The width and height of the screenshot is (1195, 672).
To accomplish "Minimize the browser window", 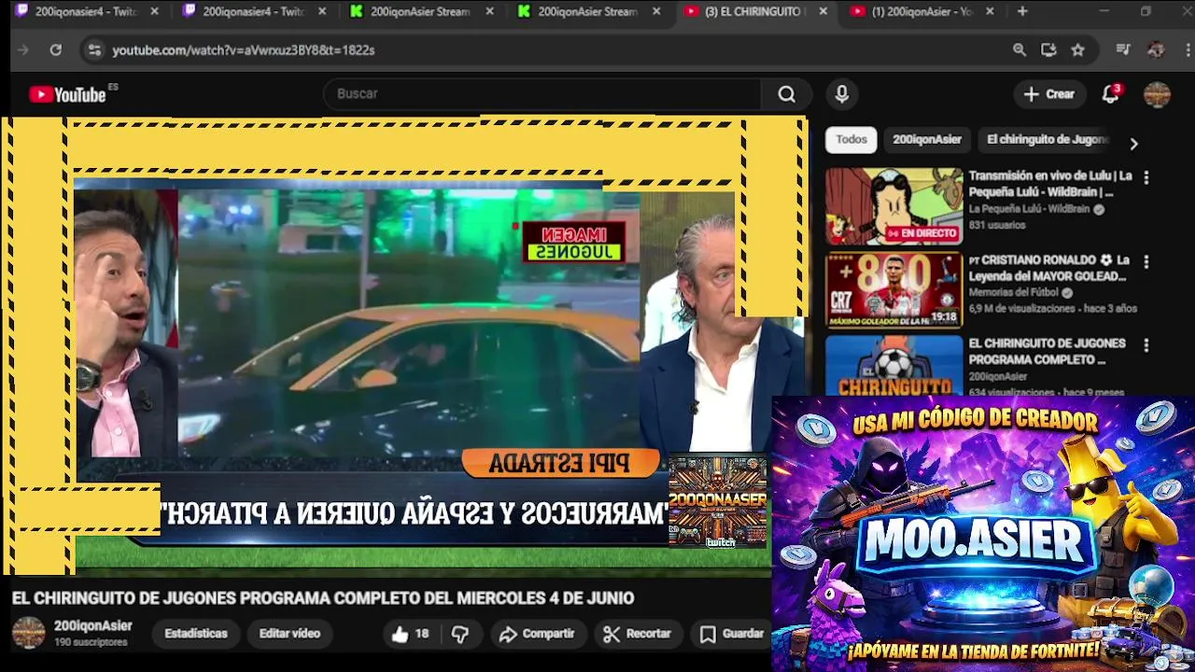I will pyautogui.click(x=1104, y=12).
